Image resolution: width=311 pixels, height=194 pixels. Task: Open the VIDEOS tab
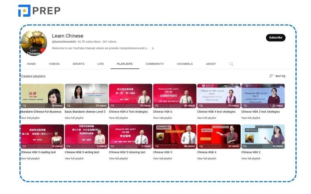tap(54, 64)
